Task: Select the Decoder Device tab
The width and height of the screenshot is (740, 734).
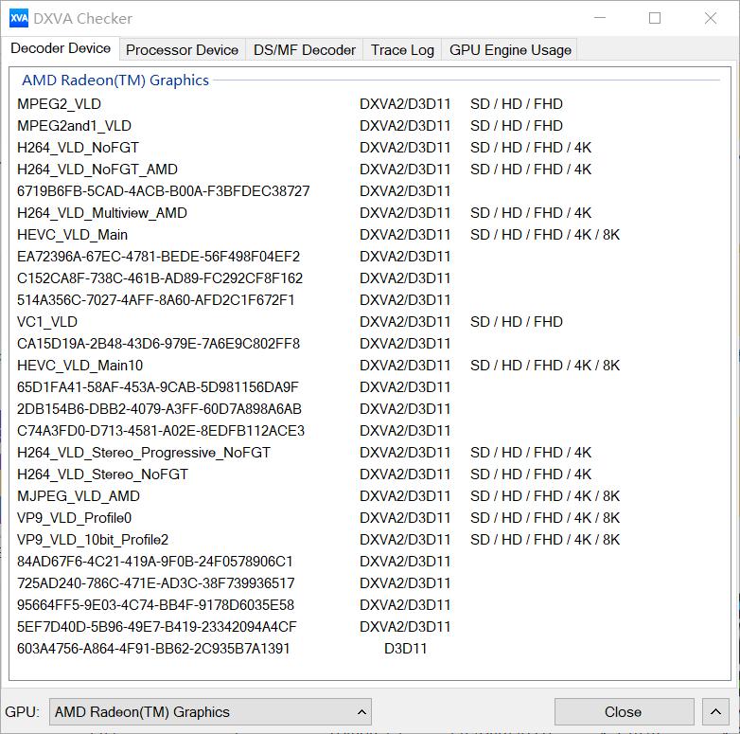Action: point(61,48)
